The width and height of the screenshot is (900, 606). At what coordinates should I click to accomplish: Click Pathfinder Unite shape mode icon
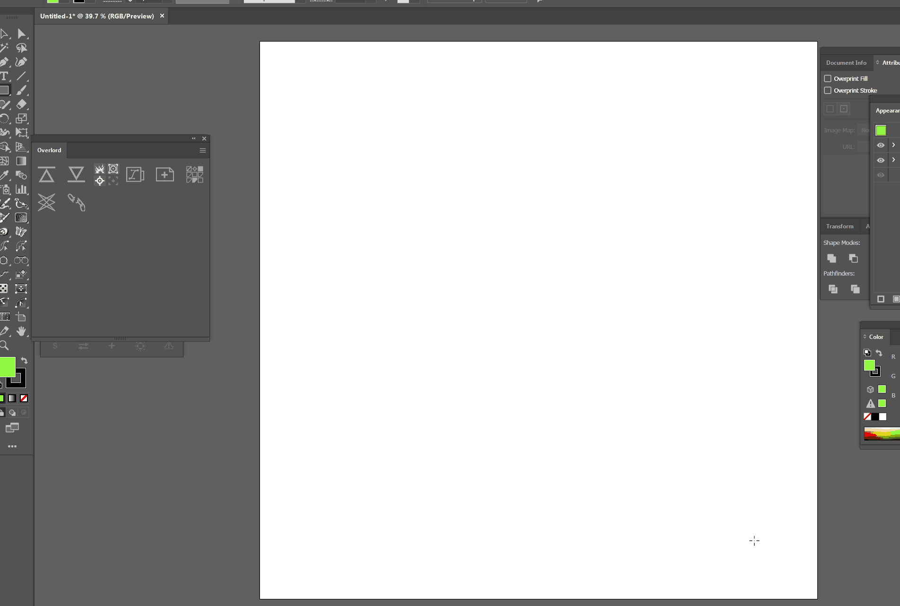(x=831, y=258)
